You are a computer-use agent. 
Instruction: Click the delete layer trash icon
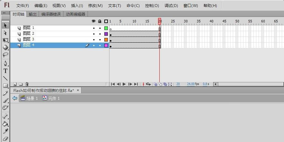tap(27, 84)
